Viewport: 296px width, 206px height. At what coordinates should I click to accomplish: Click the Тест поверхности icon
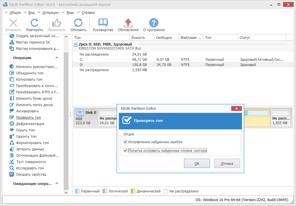point(12,162)
